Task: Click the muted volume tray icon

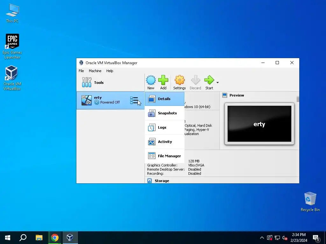Action: pyautogui.click(x=285, y=238)
